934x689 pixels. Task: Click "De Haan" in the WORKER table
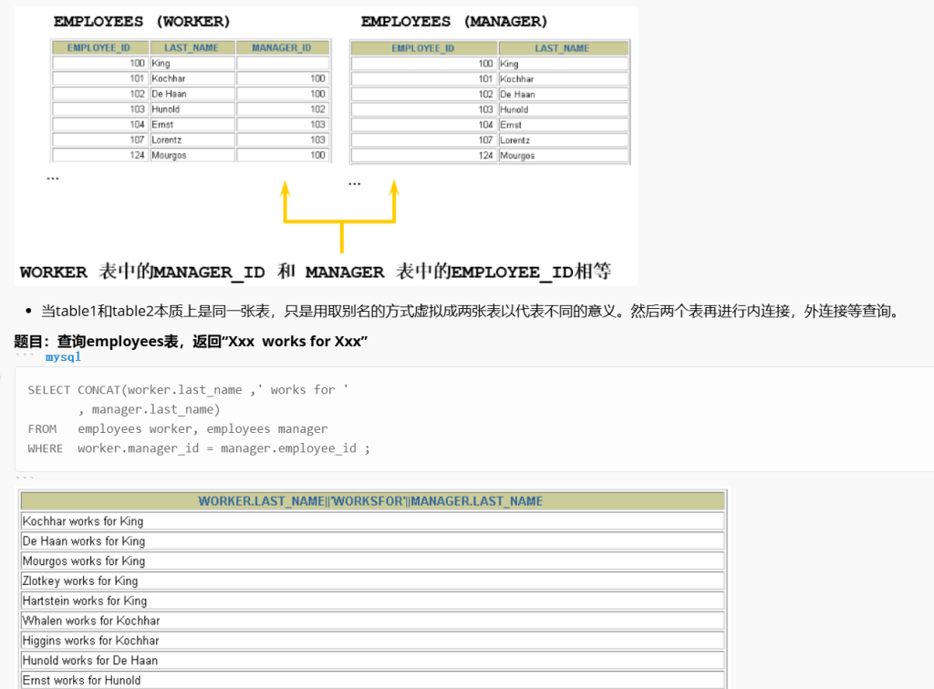click(x=169, y=94)
